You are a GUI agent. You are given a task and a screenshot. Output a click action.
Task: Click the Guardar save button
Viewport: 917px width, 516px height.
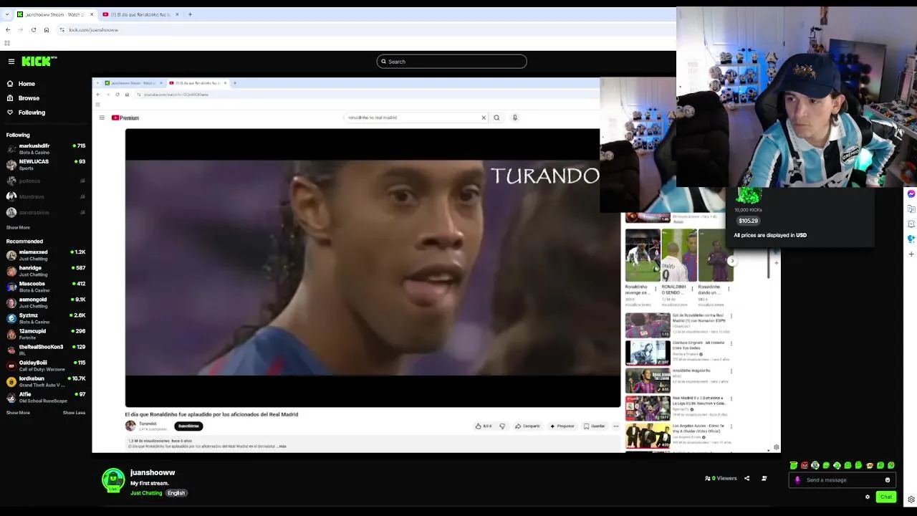coord(595,426)
